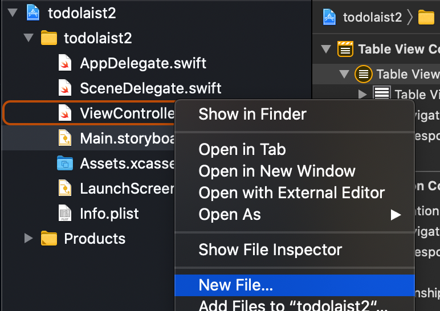Click todolaist2 in the jump bar

(x=372, y=17)
